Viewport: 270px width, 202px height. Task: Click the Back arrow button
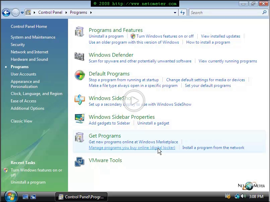6,13
